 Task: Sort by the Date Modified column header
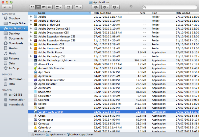pyautogui.click(x=110, y=13)
